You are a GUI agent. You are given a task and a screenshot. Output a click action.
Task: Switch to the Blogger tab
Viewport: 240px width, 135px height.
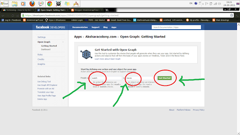click(x=87, y=10)
